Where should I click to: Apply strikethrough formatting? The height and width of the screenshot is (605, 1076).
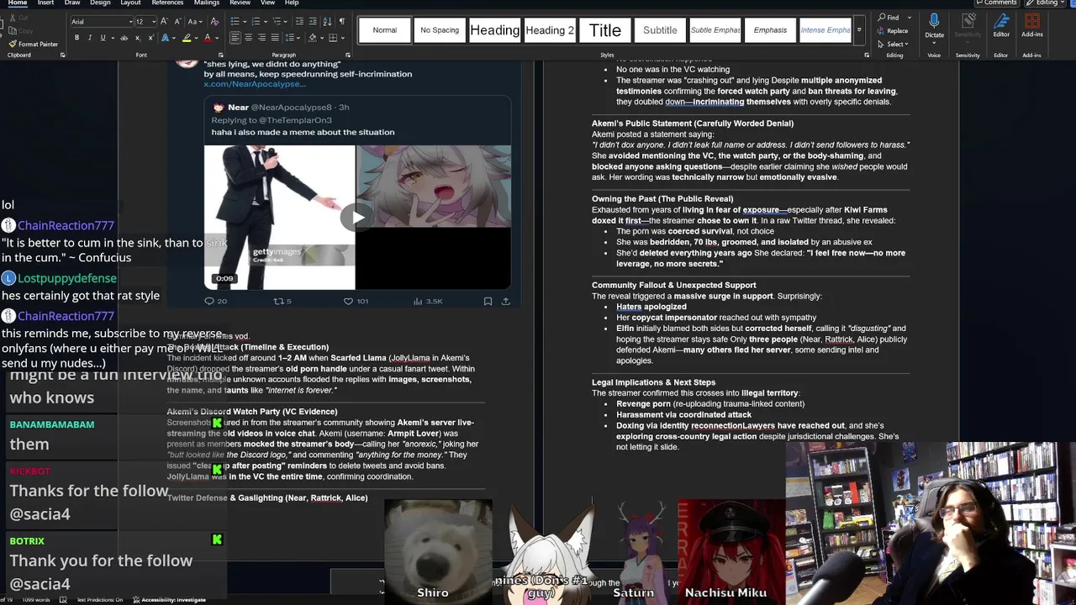tap(124, 38)
